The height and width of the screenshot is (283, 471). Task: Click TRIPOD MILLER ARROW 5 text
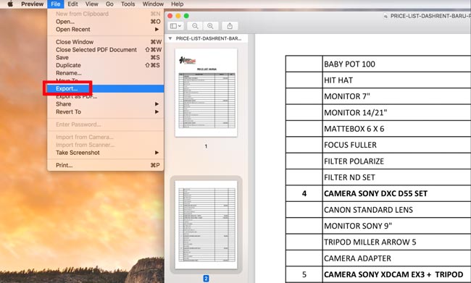[370, 242]
